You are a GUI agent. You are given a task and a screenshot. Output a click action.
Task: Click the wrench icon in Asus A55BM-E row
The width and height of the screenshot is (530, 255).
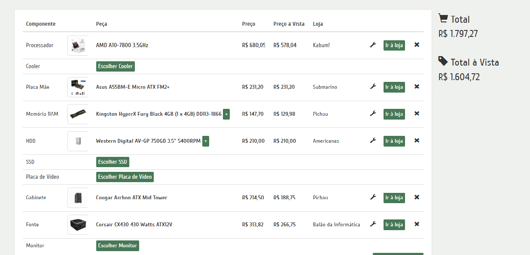[373, 87]
